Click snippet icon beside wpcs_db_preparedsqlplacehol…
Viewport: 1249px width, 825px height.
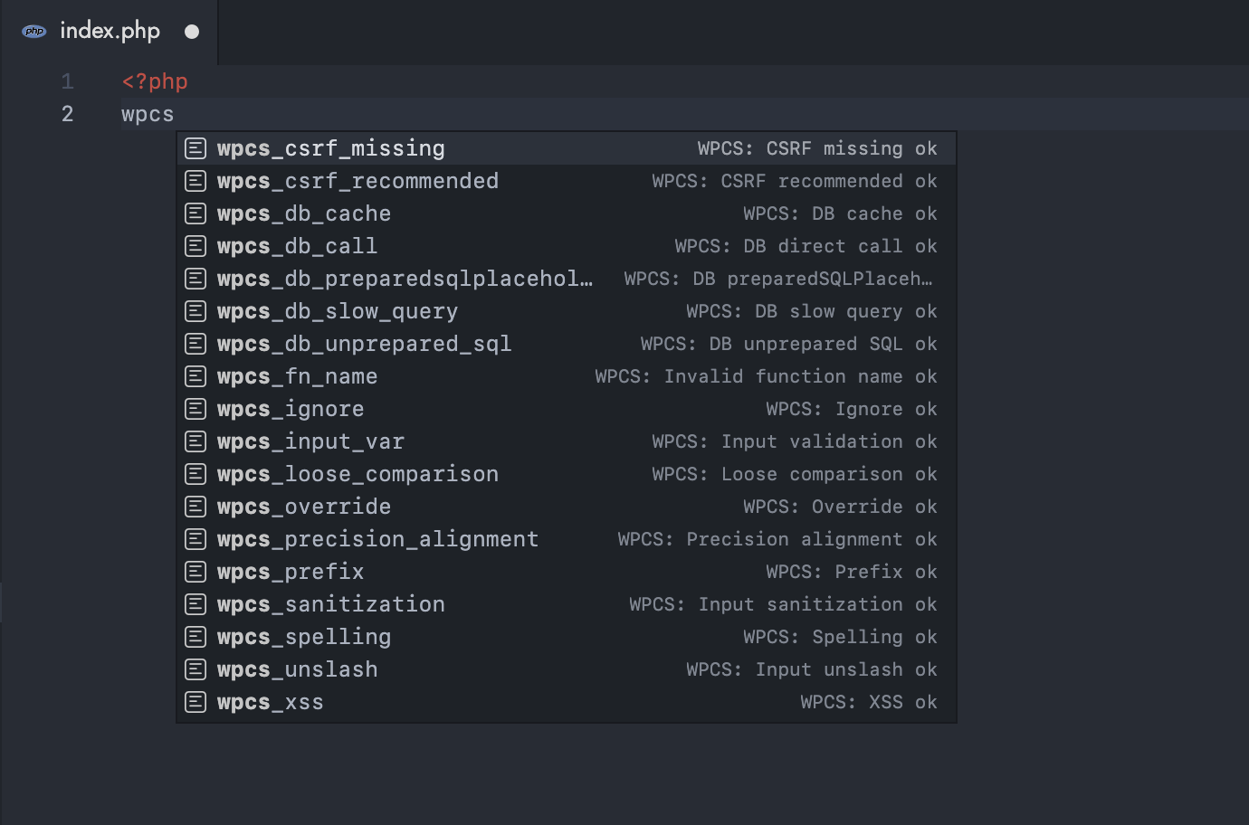[x=195, y=279]
